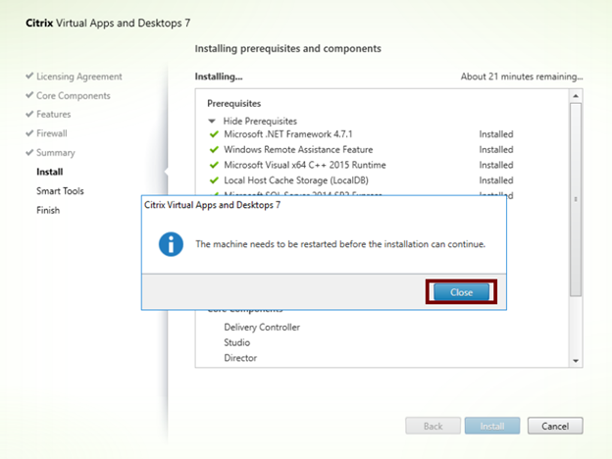
Task: Click the checkmark next to Summary step
Action: 29,152
